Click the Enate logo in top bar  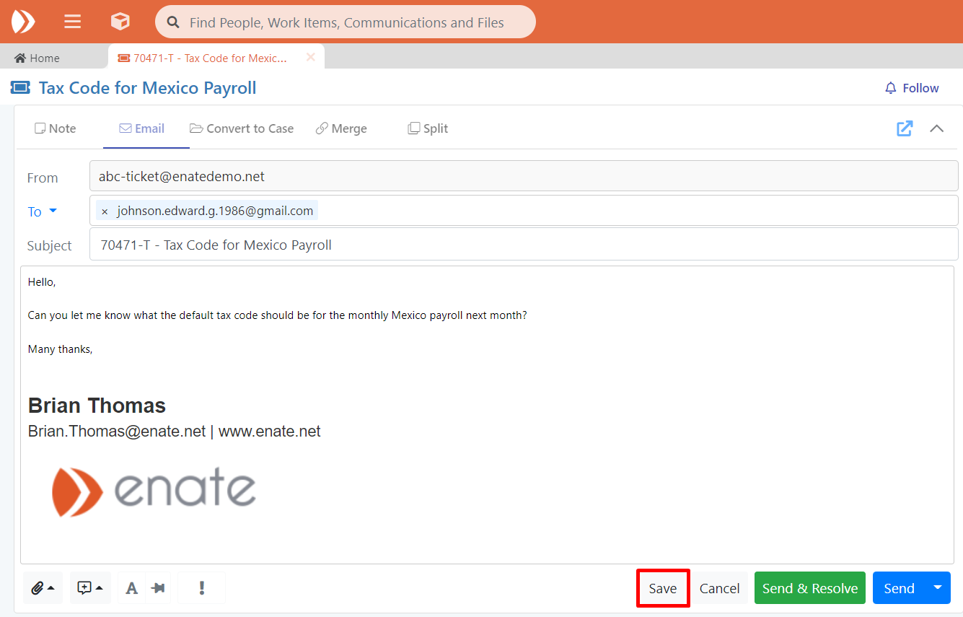[x=23, y=22]
